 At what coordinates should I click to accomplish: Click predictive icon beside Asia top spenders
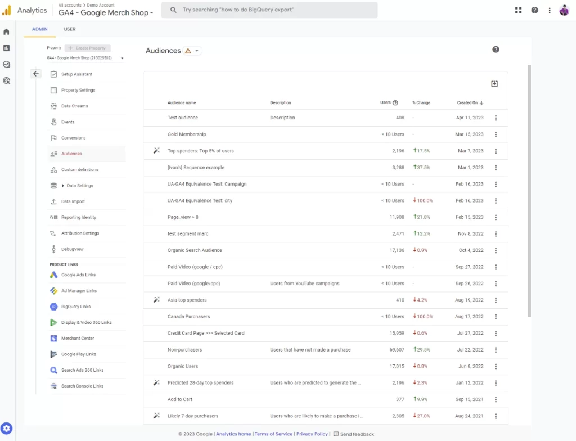pyautogui.click(x=156, y=300)
